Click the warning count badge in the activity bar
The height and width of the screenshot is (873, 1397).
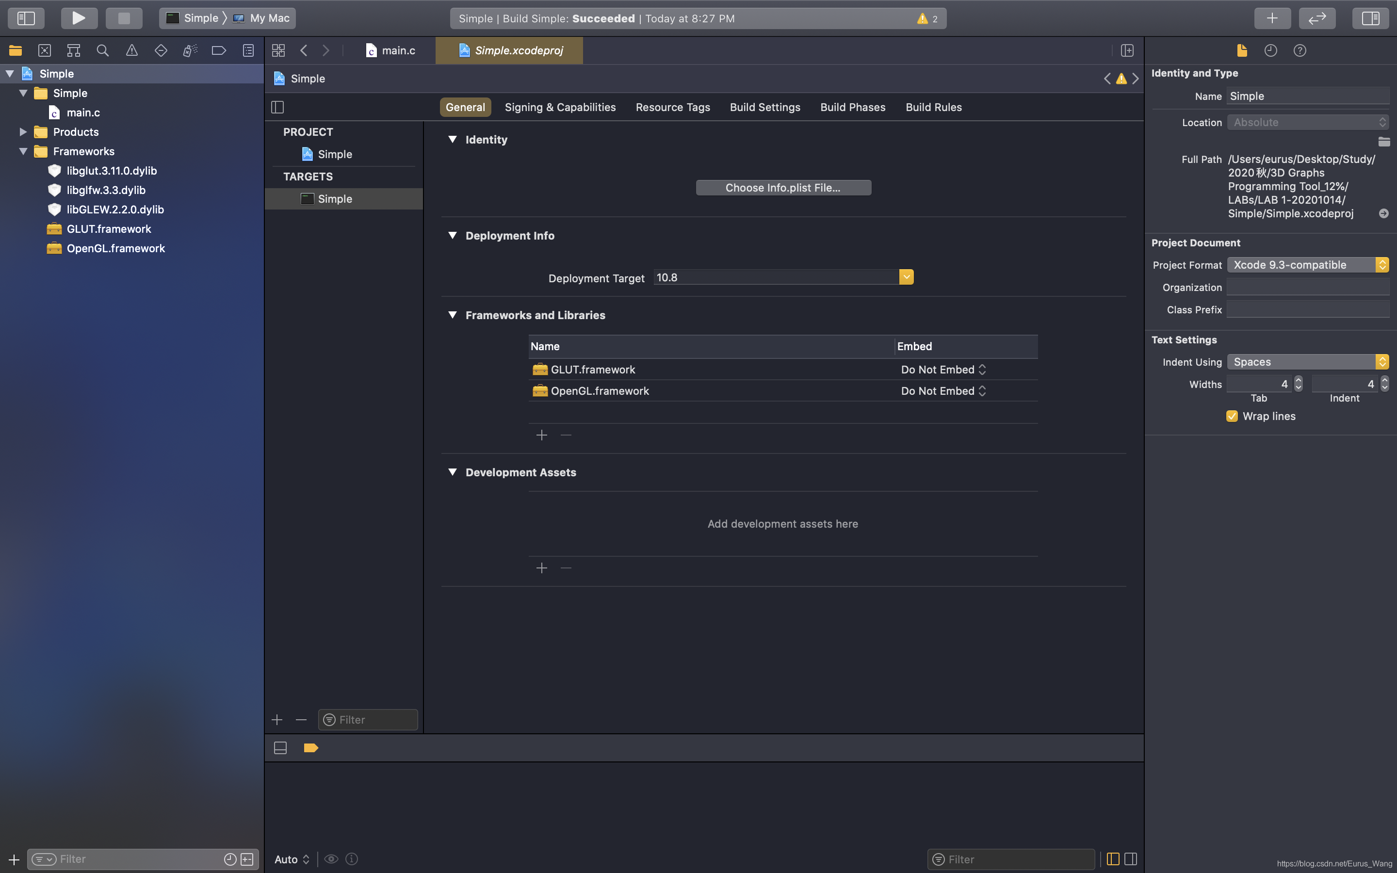pos(927,18)
